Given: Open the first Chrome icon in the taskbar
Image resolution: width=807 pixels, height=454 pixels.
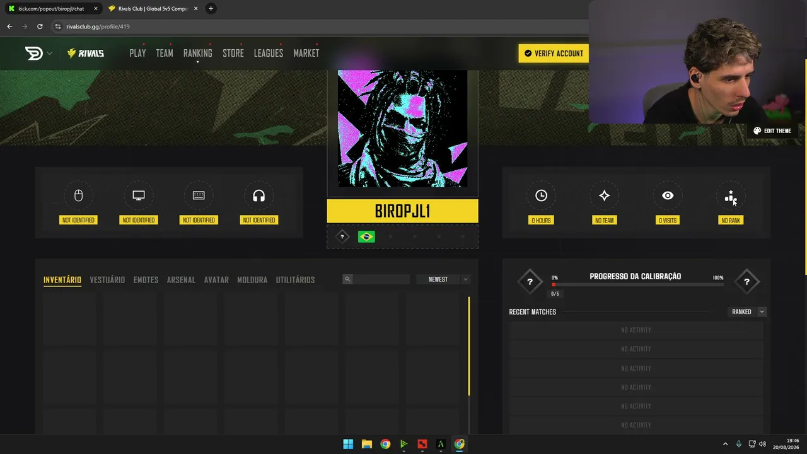Looking at the screenshot, I should pos(385,444).
